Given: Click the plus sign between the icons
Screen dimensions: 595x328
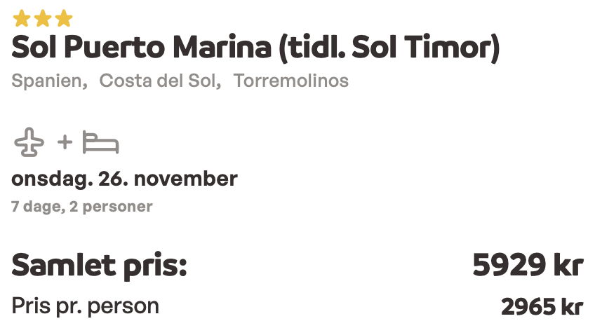Looking at the screenshot, I should 65,142.
